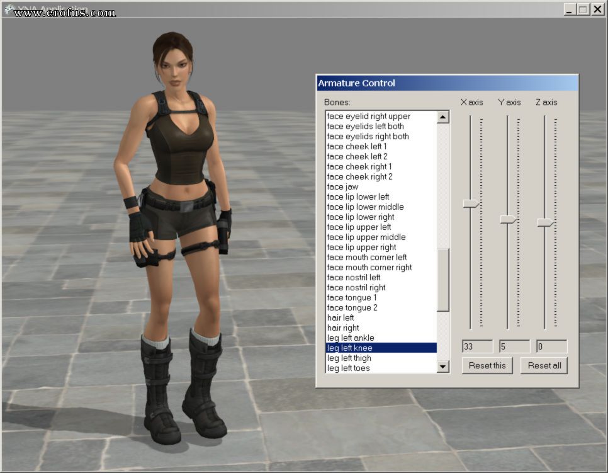Select 'face lip lower left' bone

click(x=381, y=197)
